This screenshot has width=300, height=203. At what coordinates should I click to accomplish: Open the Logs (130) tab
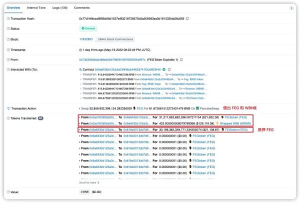click(x=60, y=7)
